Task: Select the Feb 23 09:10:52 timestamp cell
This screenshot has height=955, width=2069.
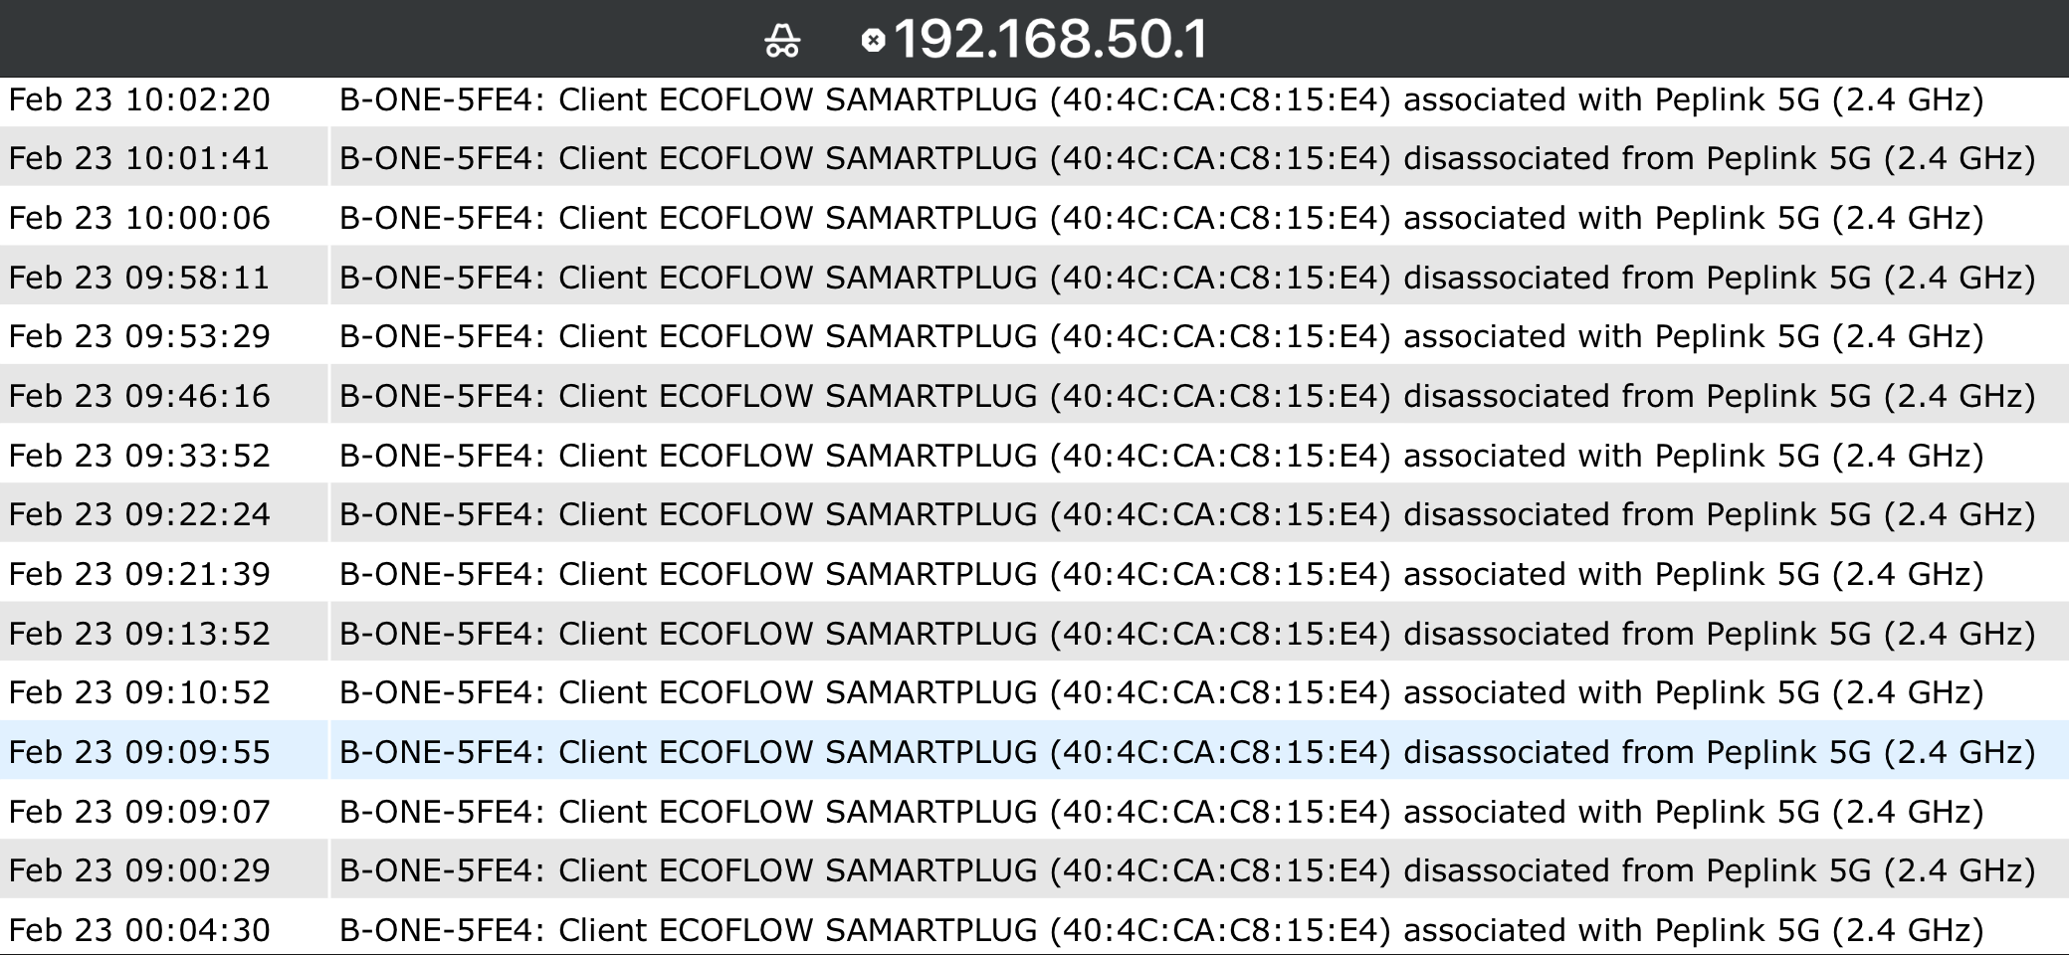Action: [139, 693]
